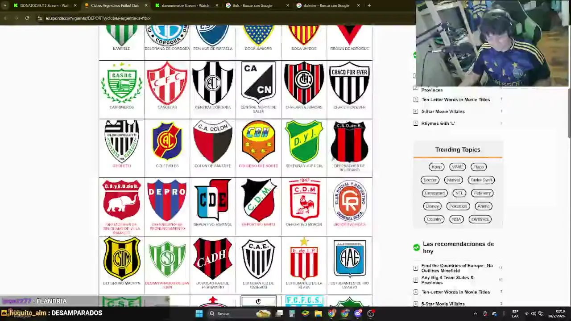
Task: Select the Olympics trending topic
Action: point(480,219)
